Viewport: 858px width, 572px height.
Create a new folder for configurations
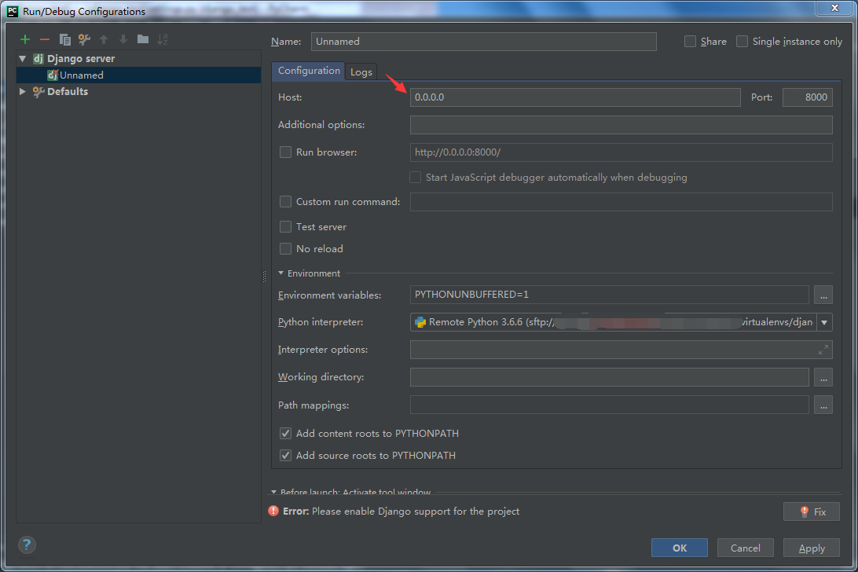[143, 38]
